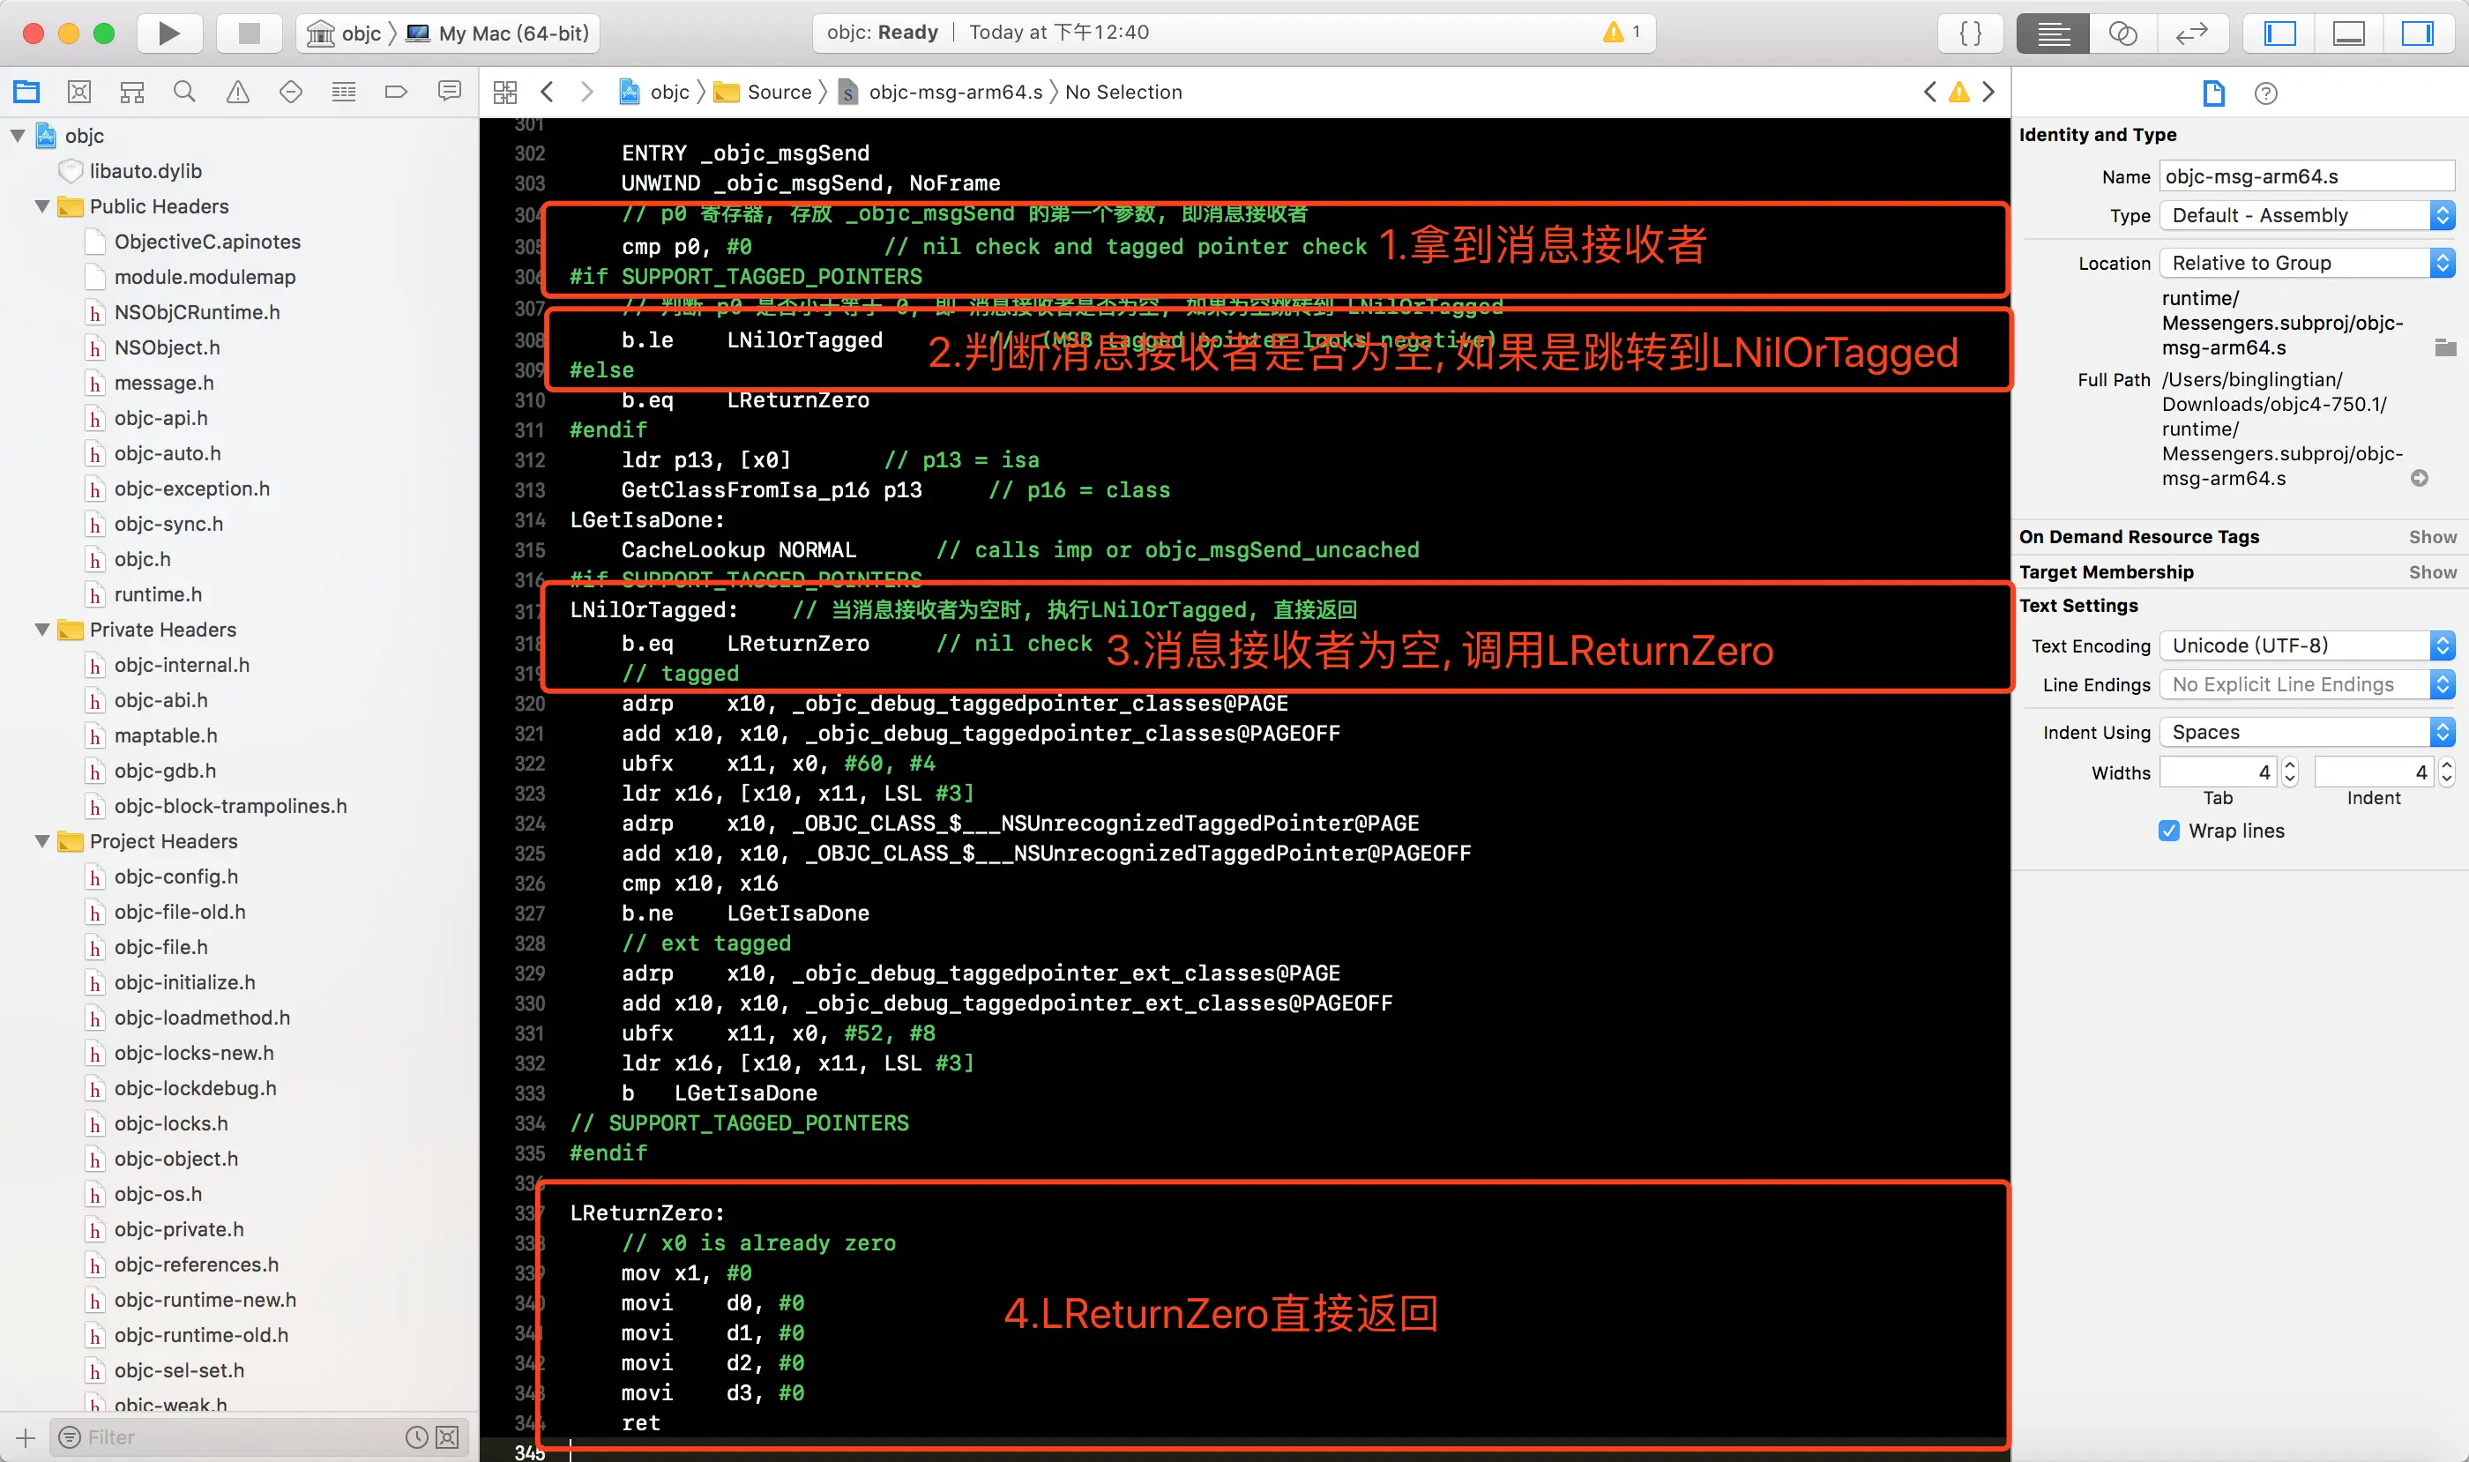Open the Issue navigator warning icon
This screenshot has height=1462, width=2469.
[237, 93]
